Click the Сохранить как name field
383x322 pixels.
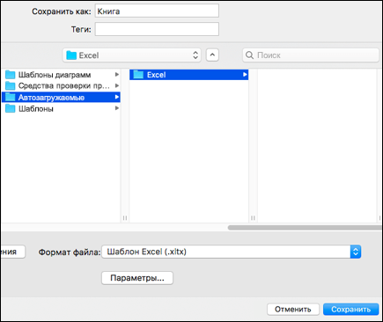(x=157, y=11)
